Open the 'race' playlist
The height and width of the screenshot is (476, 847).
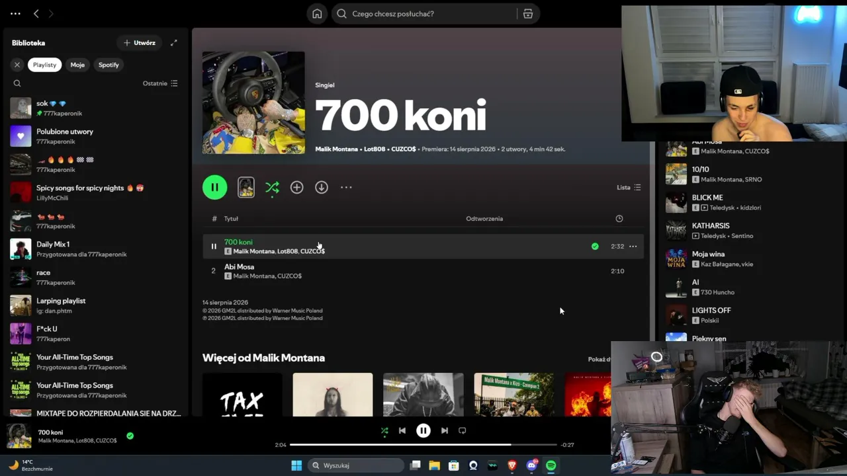(x=95, y=277)
